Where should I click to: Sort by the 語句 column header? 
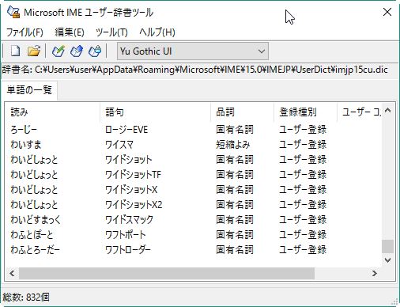coord(155,112)
